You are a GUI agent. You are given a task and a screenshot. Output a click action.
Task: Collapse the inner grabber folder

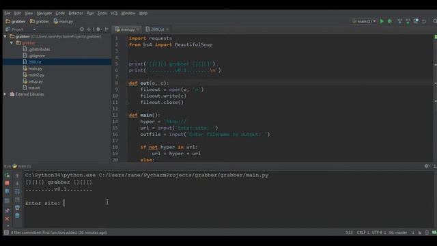[x=12, y=43]
